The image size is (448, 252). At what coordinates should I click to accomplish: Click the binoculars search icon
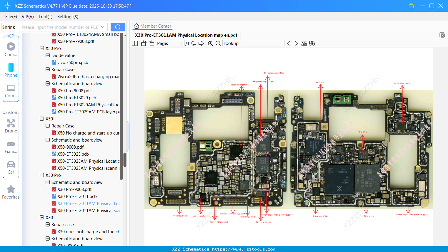(x=312, y=43)
